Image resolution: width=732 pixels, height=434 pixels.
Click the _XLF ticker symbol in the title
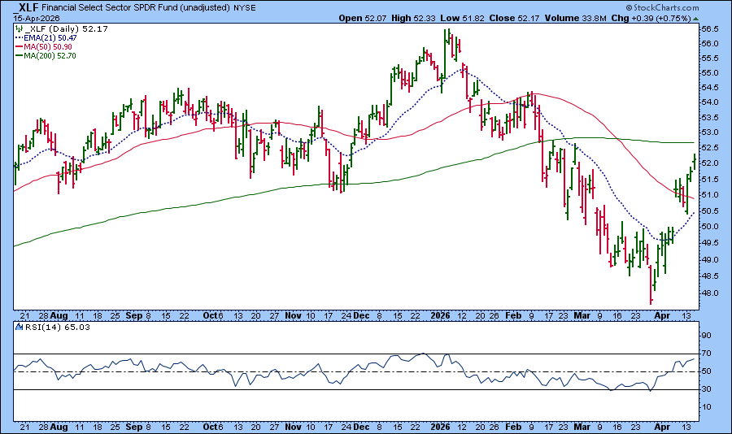click(26, 7)
